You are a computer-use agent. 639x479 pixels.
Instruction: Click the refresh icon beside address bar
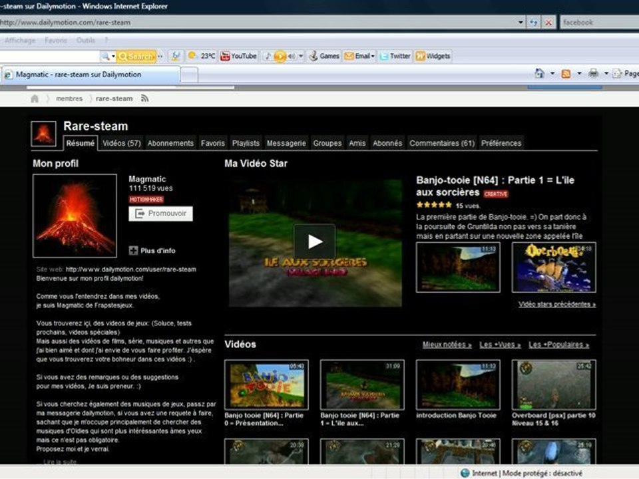pos(533,23)
